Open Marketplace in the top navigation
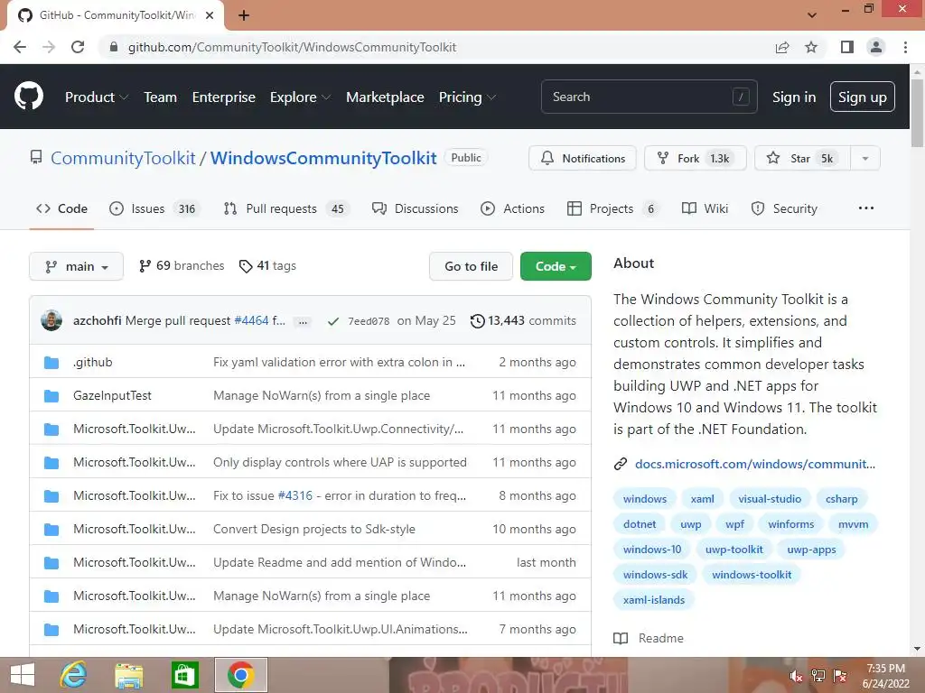The image size is (925, 693). point(385,97)
